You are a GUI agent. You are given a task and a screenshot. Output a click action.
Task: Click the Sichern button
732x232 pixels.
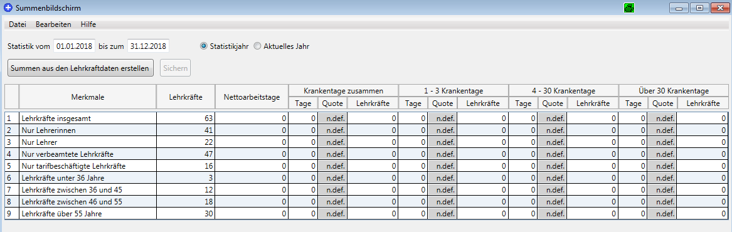(175, 68)
